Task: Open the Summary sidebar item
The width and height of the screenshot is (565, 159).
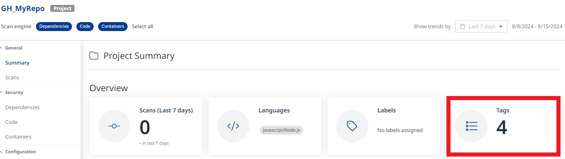Action: click(17, 63)
